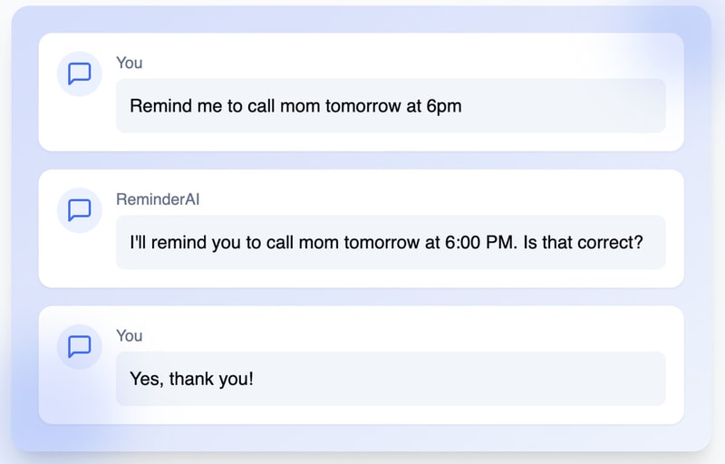The width and height of the screenshot is (725, 464).
Task: Select the "You" label above the reminder request
Action: 130,63
